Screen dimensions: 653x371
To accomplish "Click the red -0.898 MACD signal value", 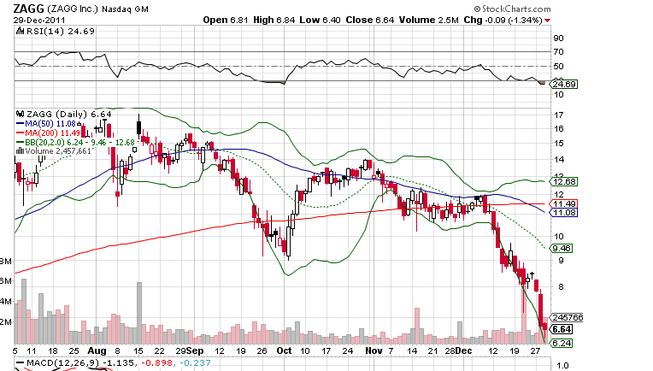I will click(157, 363).
